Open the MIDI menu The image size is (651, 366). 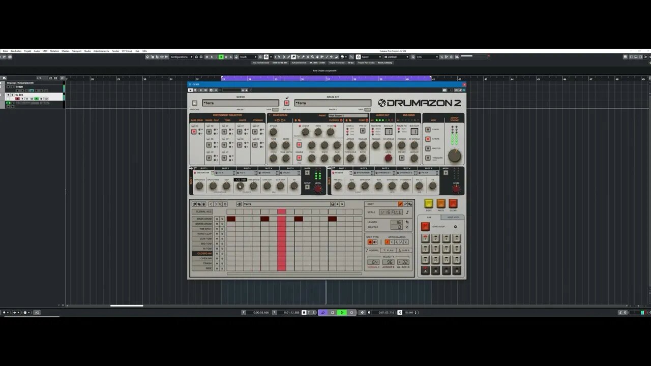point(45,51)
